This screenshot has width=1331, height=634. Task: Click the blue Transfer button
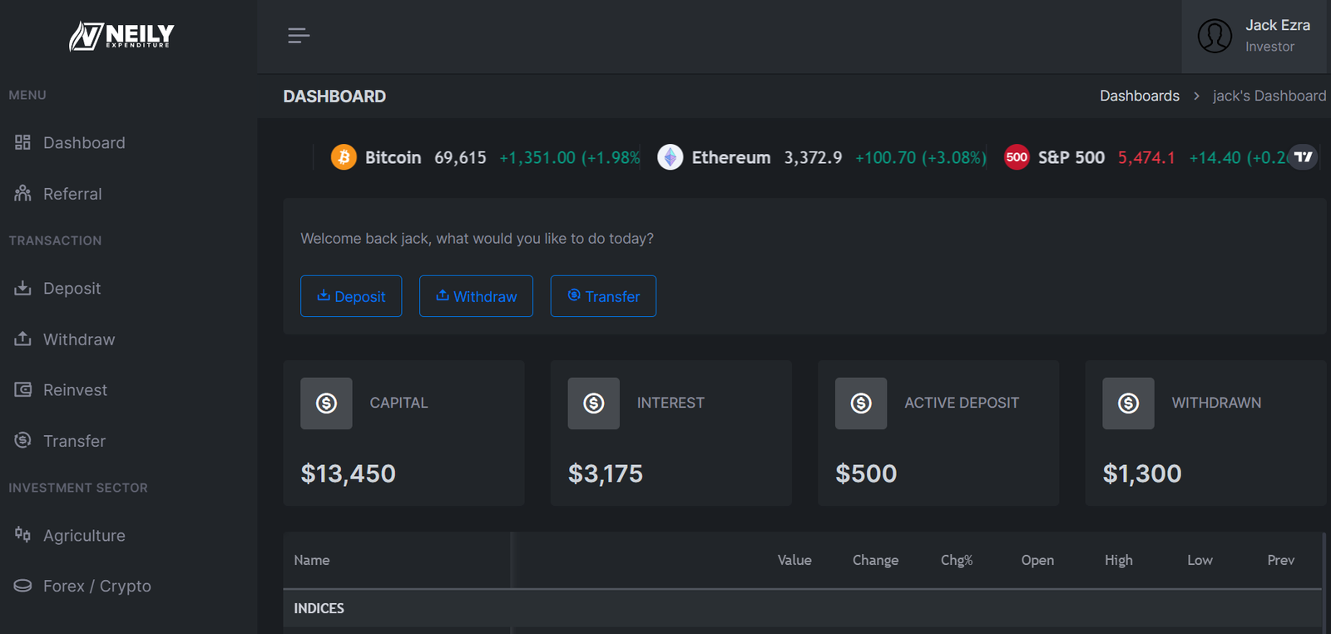coord(603,296)
